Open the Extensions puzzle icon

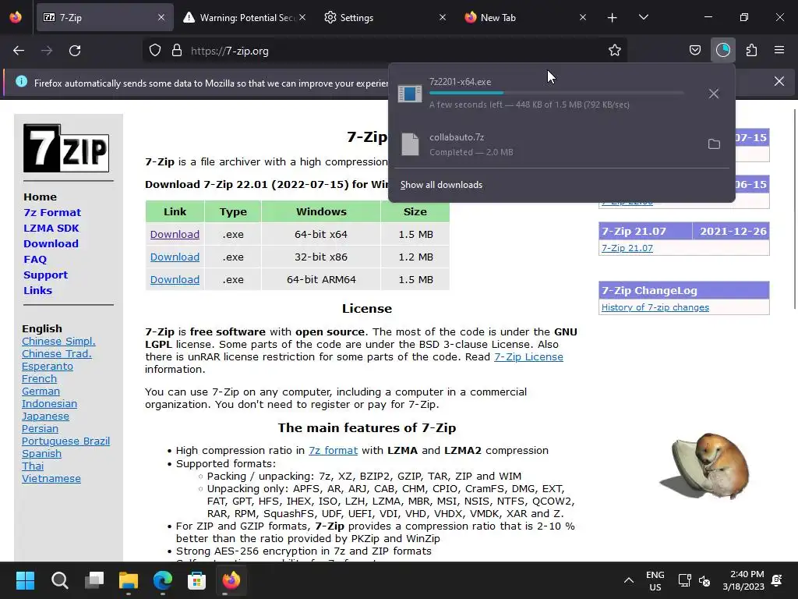pyautogui.click(x=751, y=51)
